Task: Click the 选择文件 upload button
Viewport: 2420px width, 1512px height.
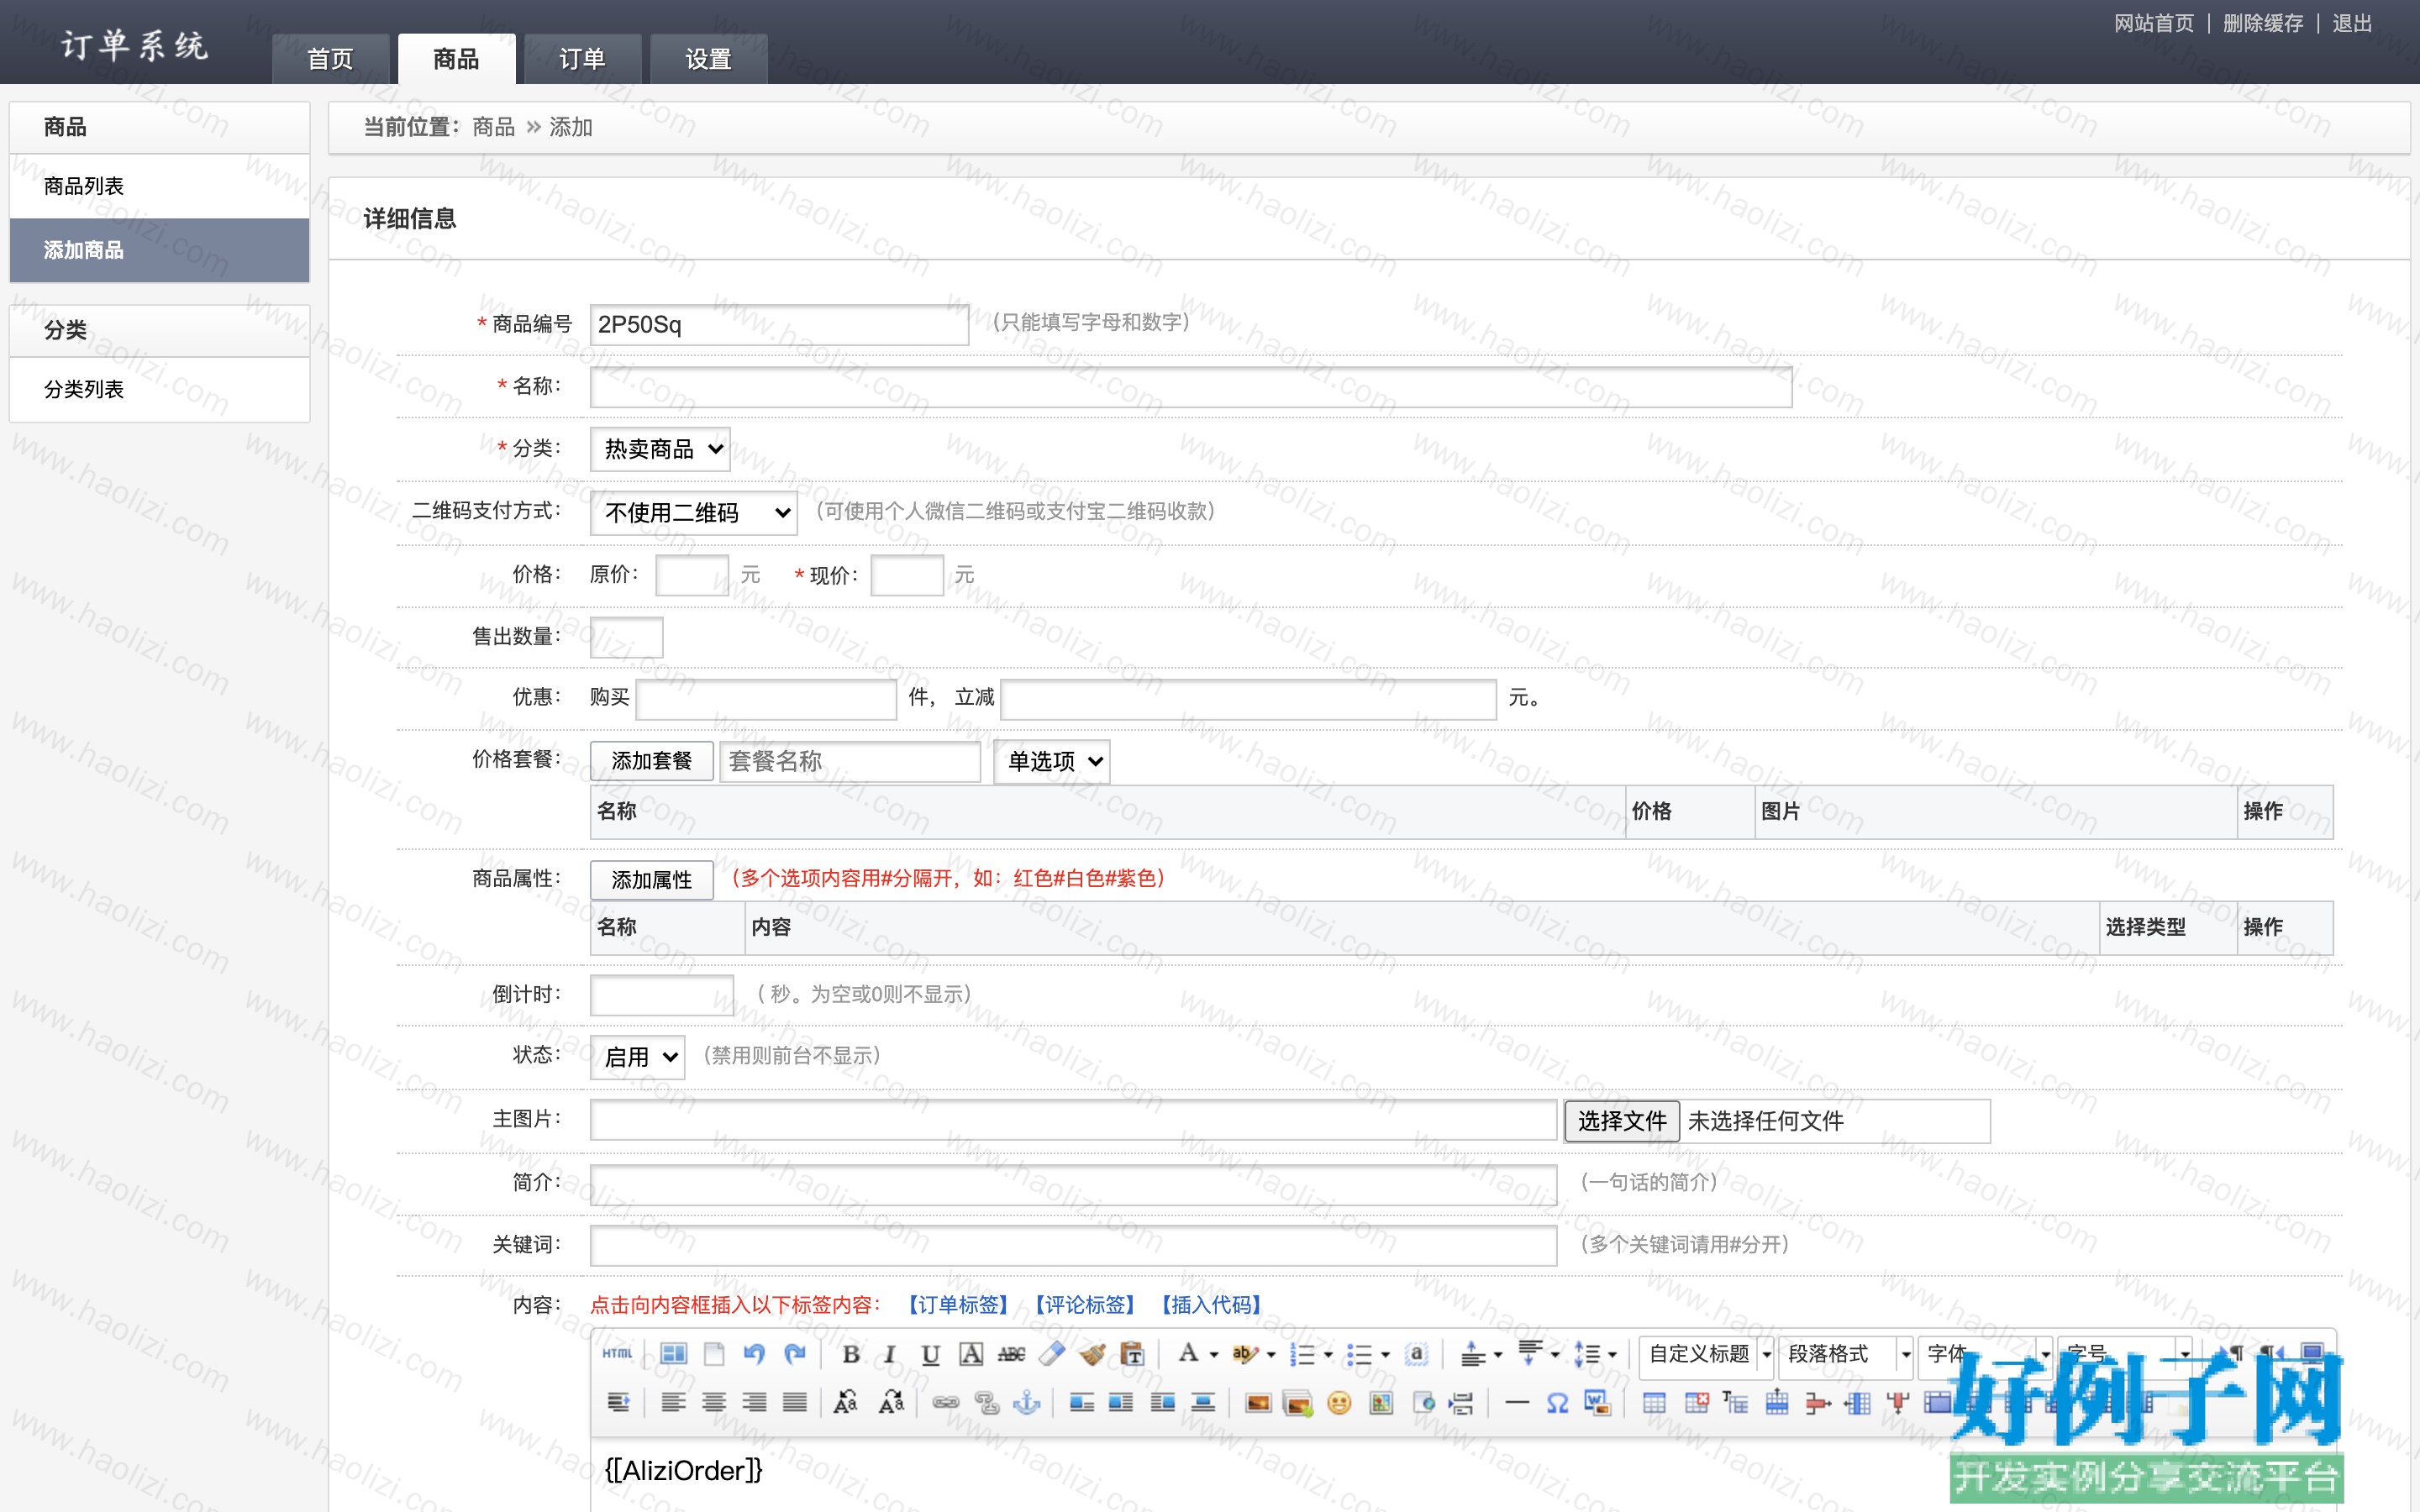Action: [1621, 1121]
